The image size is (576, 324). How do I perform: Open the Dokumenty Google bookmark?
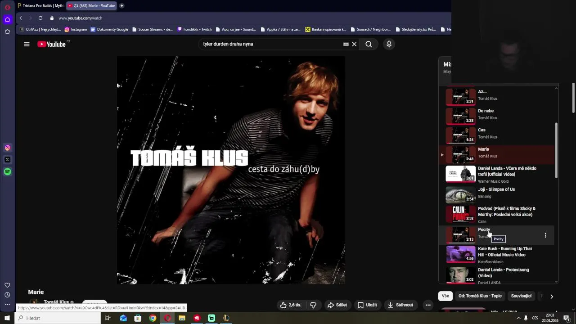pyautogui.click(x=109, y=29)
